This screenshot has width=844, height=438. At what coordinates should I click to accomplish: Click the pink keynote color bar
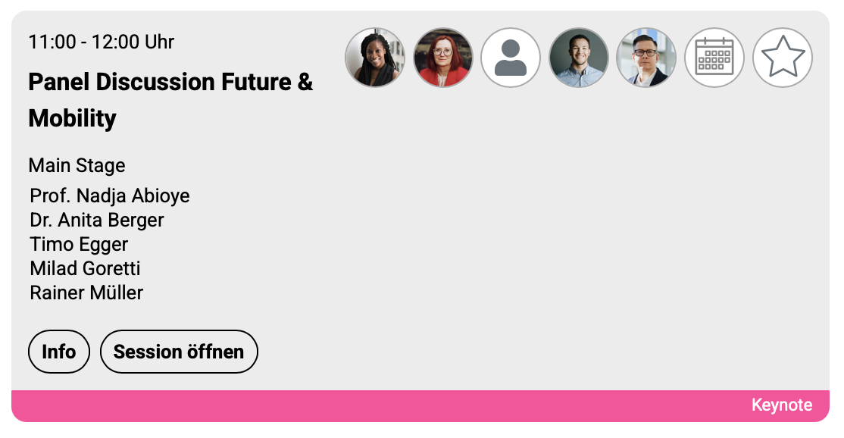pyautogui.click(x=420, y=405)
